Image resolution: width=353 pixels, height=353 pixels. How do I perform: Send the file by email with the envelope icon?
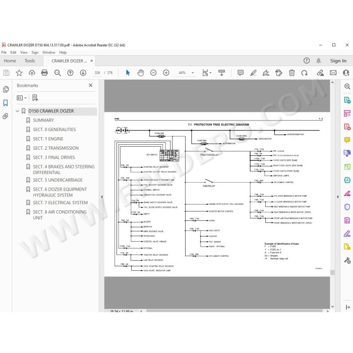point(333,73)
